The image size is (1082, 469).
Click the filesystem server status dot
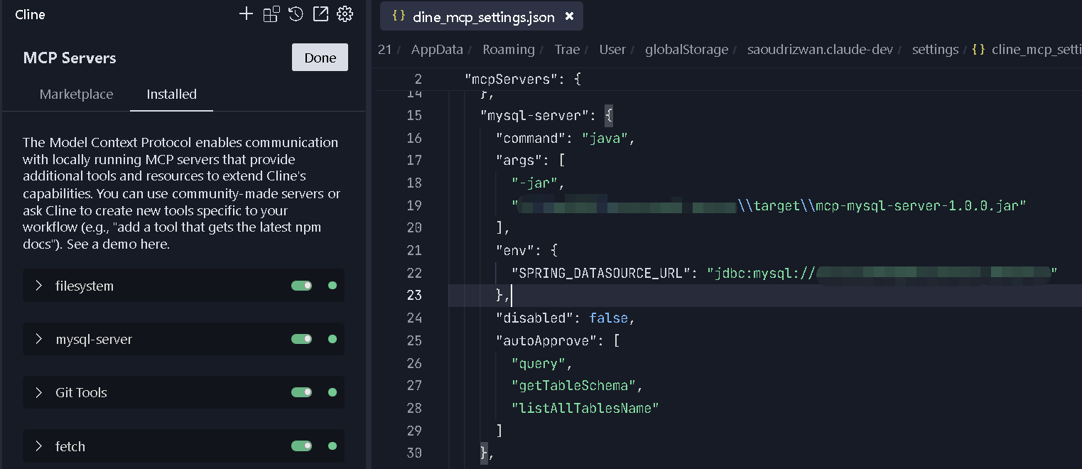point(332,286)
